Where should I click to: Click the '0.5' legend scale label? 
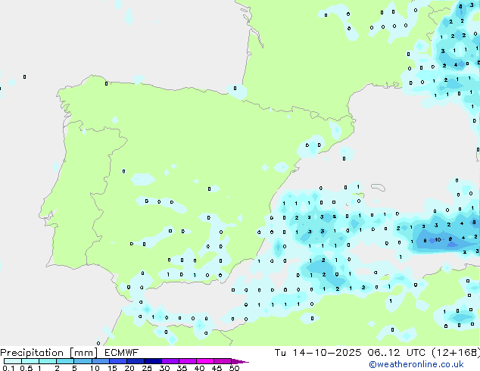point(26,368)
